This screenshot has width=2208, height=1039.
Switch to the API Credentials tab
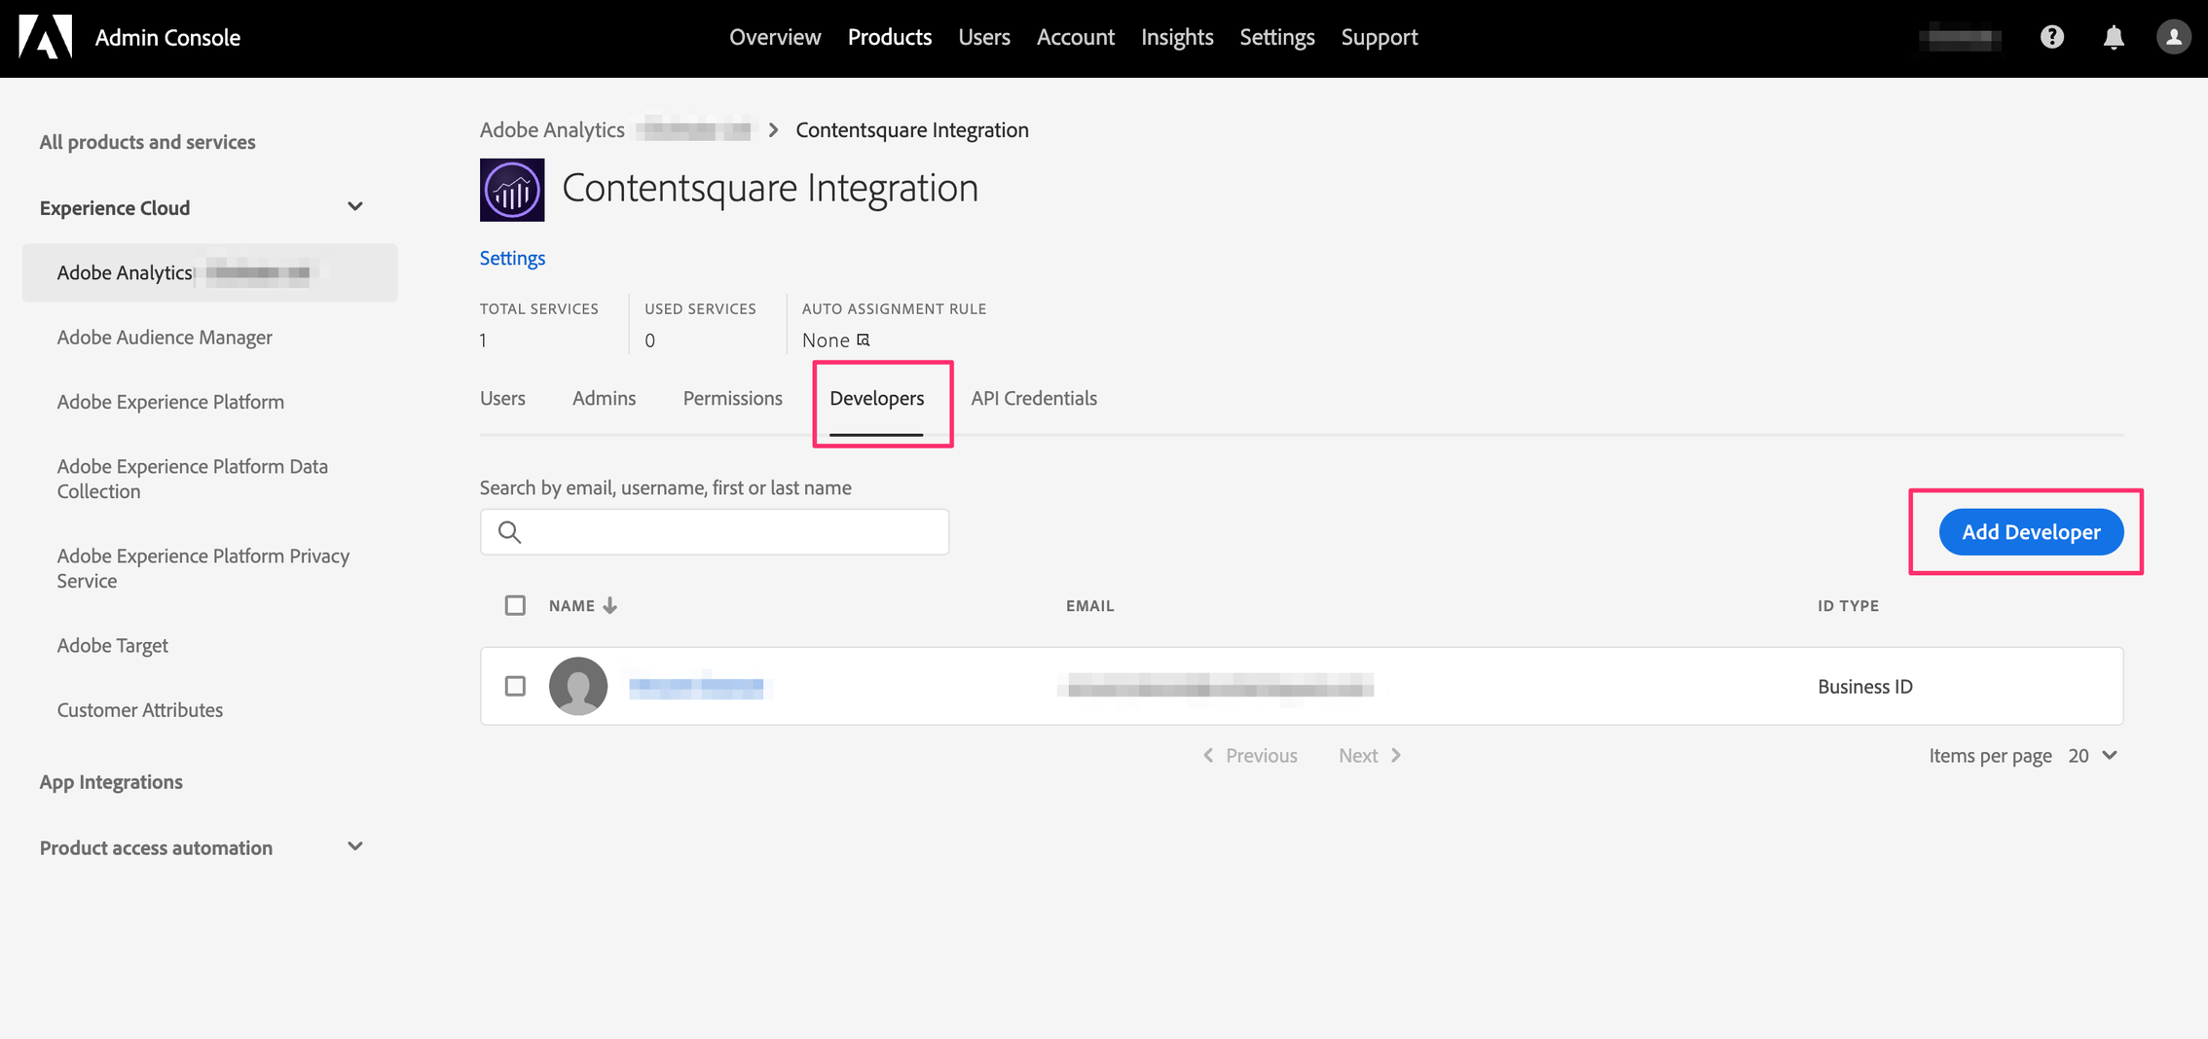click(1034, 398)
